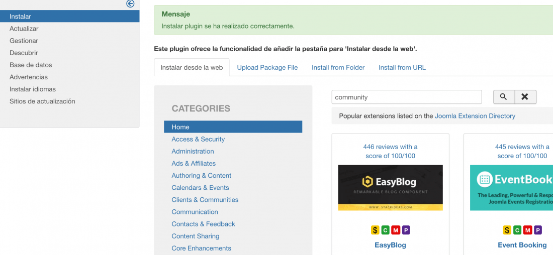This screenshot has width=553, height=255.
Task: Click Event Booking's green C icon
Action: (x=517, y=230)
